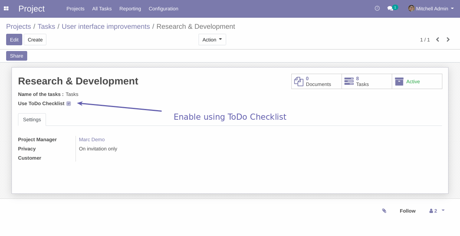
Task: Open the Action dropdown
Action: click(212, 39)
